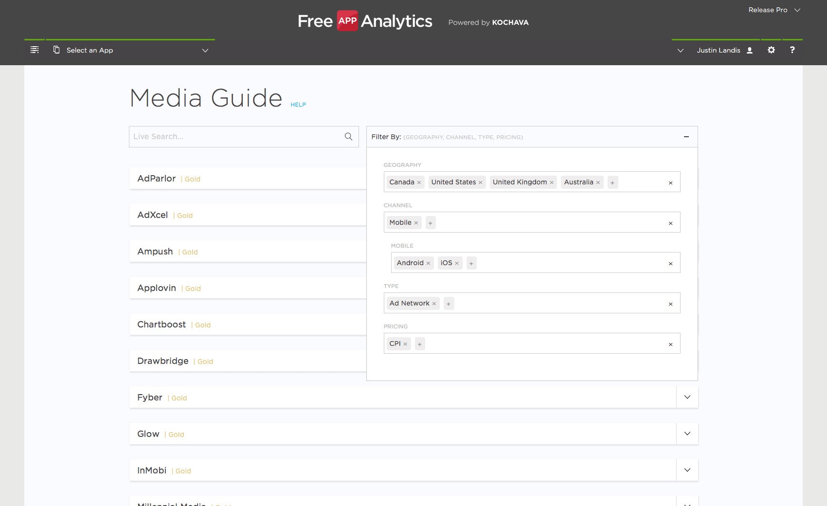Clear all mobile platform filters
827x506 pixels.
click(670, 264)
